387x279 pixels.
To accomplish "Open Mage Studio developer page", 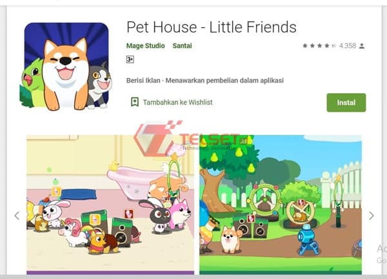I will pos(145,46).
